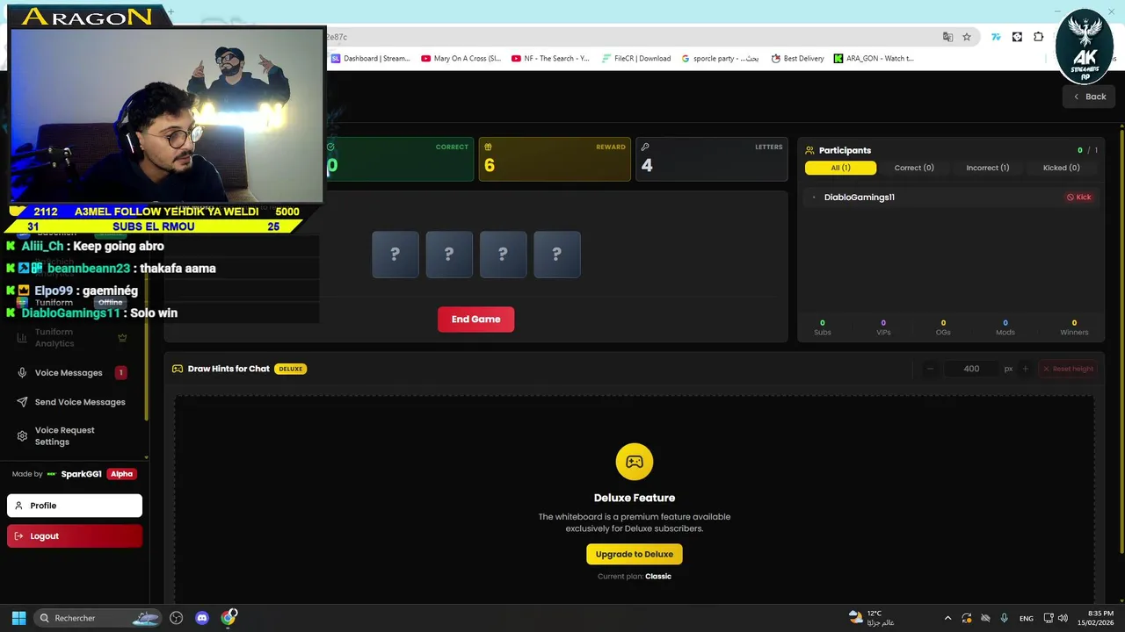Click the third hidden letter tile

[503, 255]
